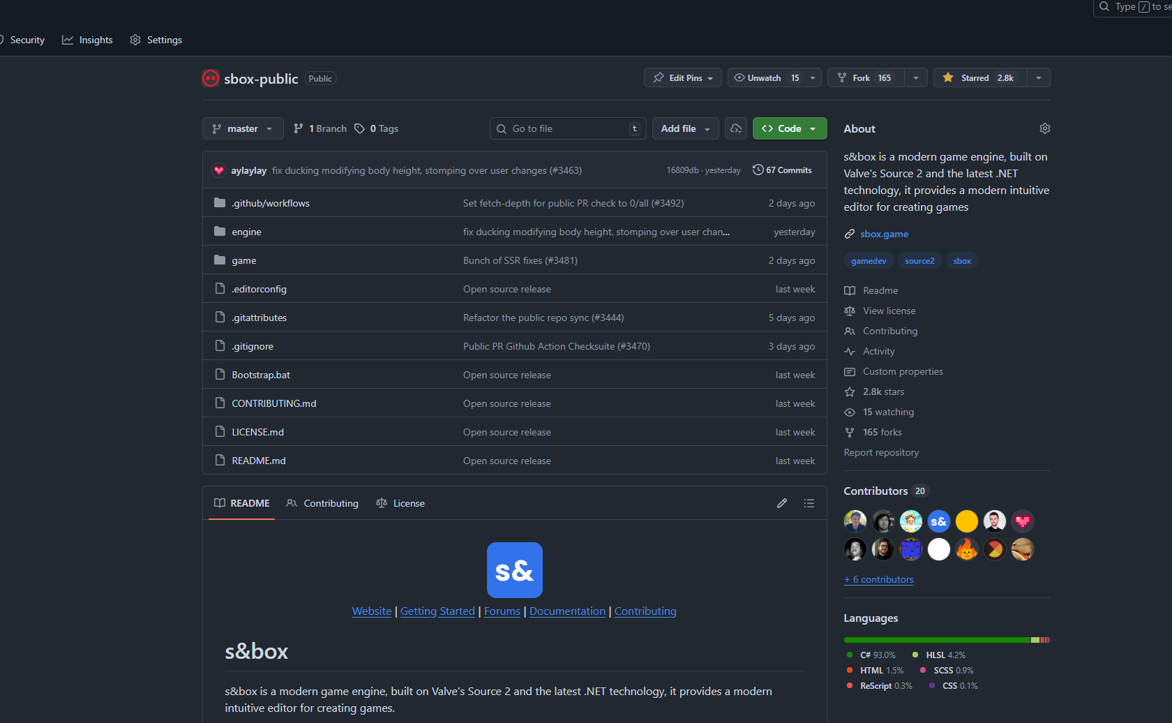This screenshot has height=723, width=1172.
Task: Open the Insights tab
Action: [88, 40]
